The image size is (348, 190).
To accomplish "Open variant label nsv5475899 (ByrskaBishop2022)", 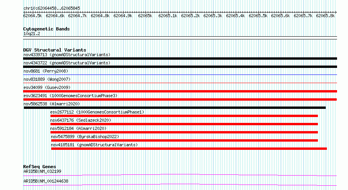I will tap(85, 137).
